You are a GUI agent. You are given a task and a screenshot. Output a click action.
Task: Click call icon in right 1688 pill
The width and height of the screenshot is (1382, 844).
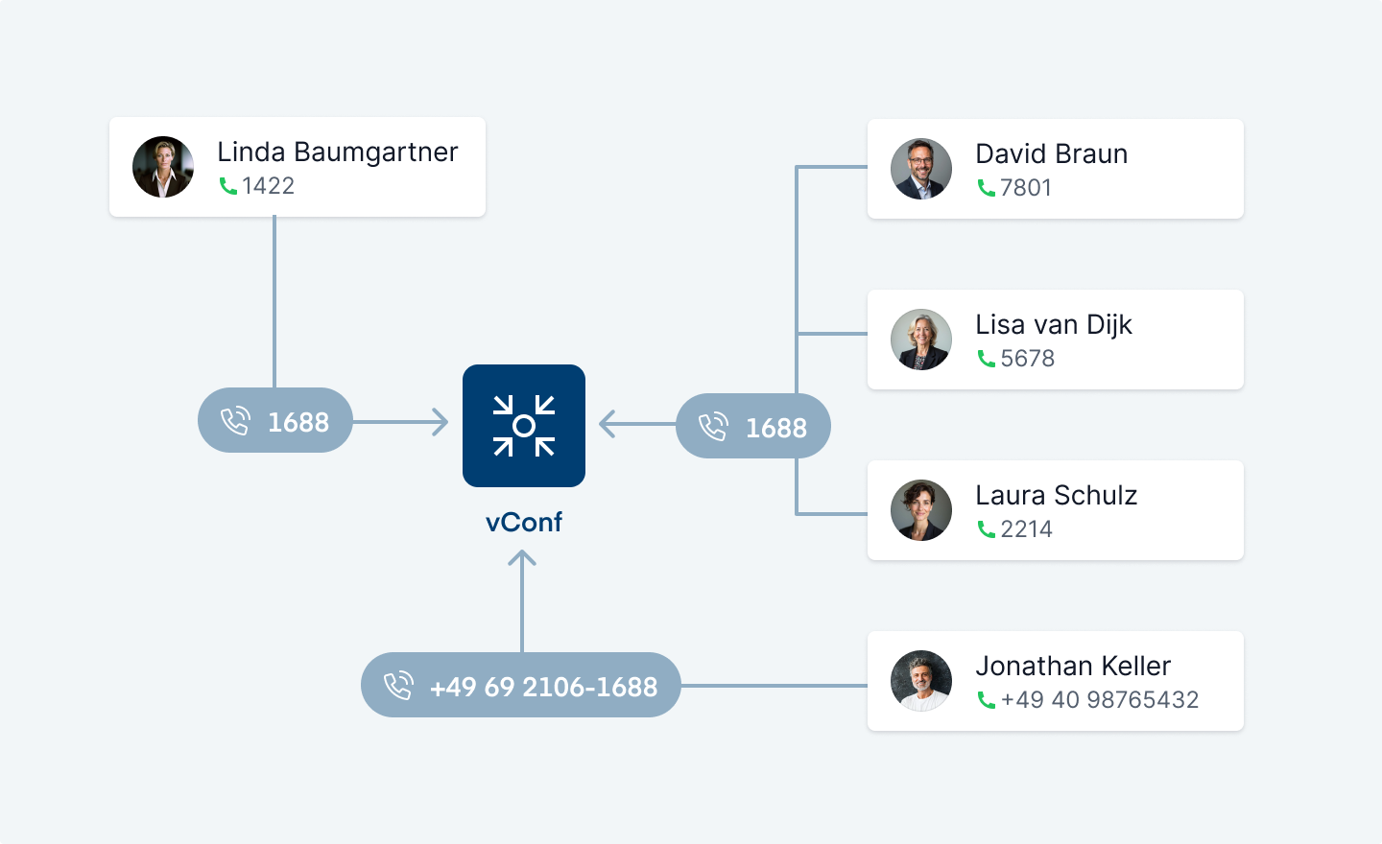pyautogui.click(x=713, y=427)
